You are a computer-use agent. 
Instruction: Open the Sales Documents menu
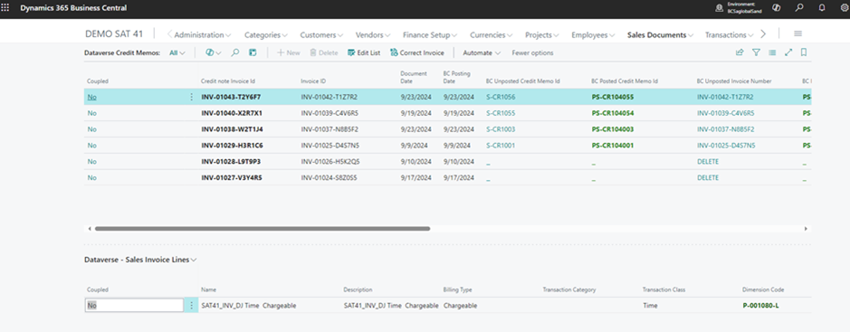pos(660,34)
